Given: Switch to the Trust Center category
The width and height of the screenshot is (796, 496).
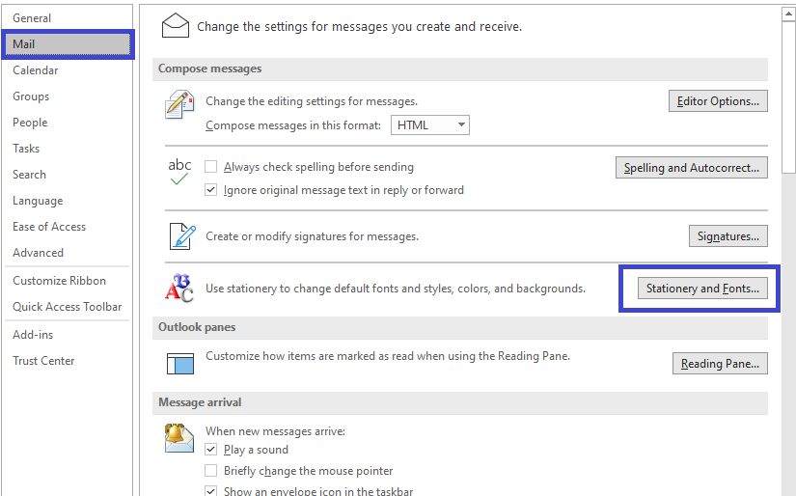Looking at the screenshot, I should [x=43, y=361].
